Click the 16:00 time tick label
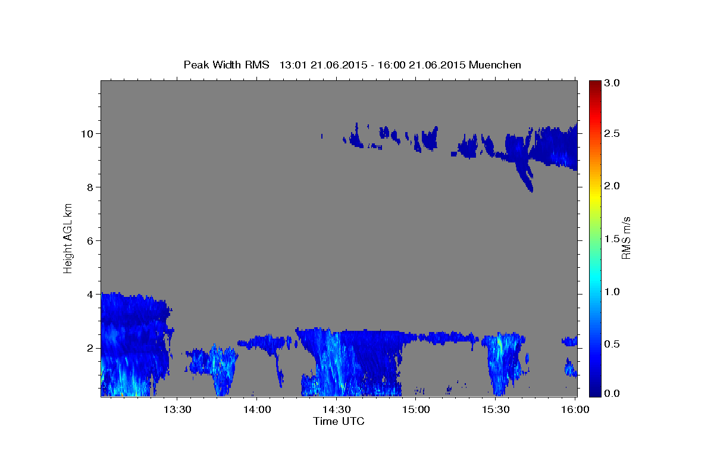This screenshot has height=476, width=714. coord(575,410)
